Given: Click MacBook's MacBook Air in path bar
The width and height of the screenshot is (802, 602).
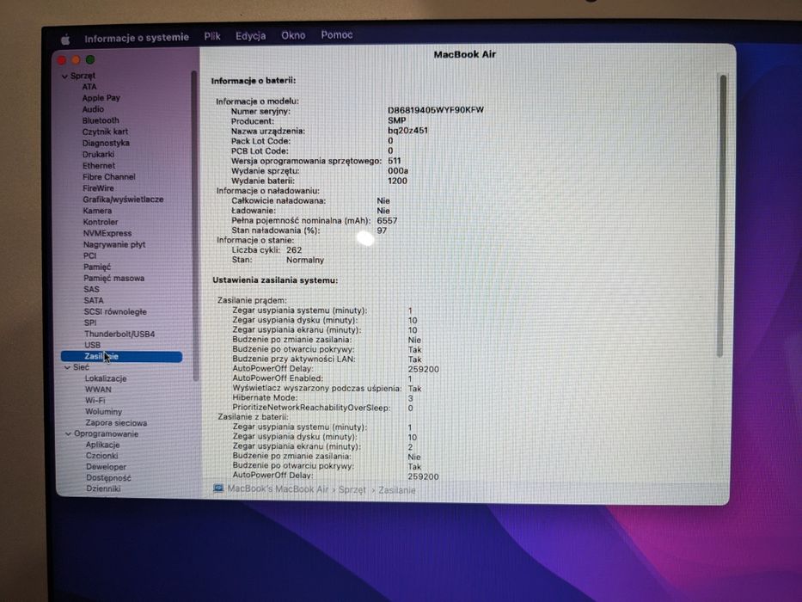Looking at the screenshot, I should (x=278, y=489).
